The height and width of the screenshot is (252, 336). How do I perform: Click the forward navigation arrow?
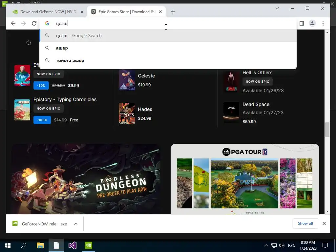pyautogui.click(x=24, y=23)
